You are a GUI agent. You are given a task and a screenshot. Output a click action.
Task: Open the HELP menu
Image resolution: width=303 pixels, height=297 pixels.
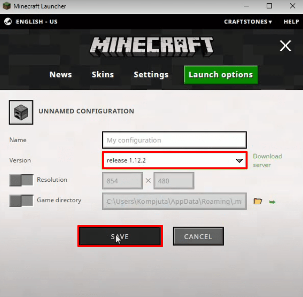(x=291, y=22)
